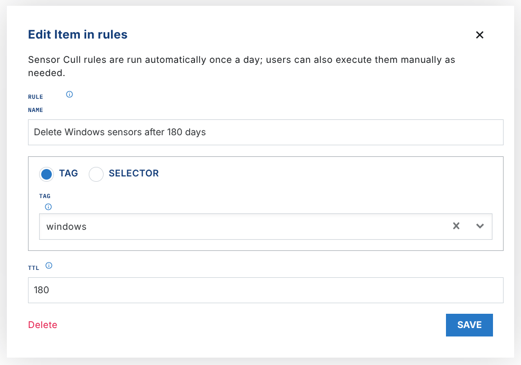Click the Edit Item in rules heading
The image size is (521, 365).
click(x=78, y=35)
